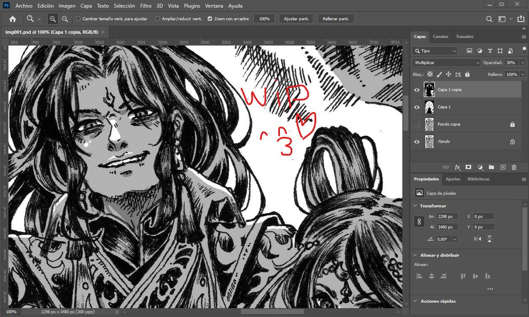
Task: Switch to the Ajustes tab
Action: coord(453,179)
